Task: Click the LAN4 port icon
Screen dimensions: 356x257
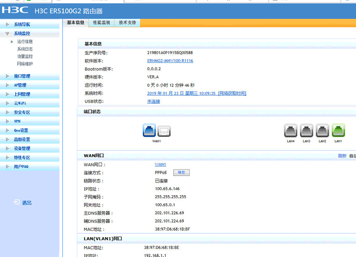Action: pos(291,130)
